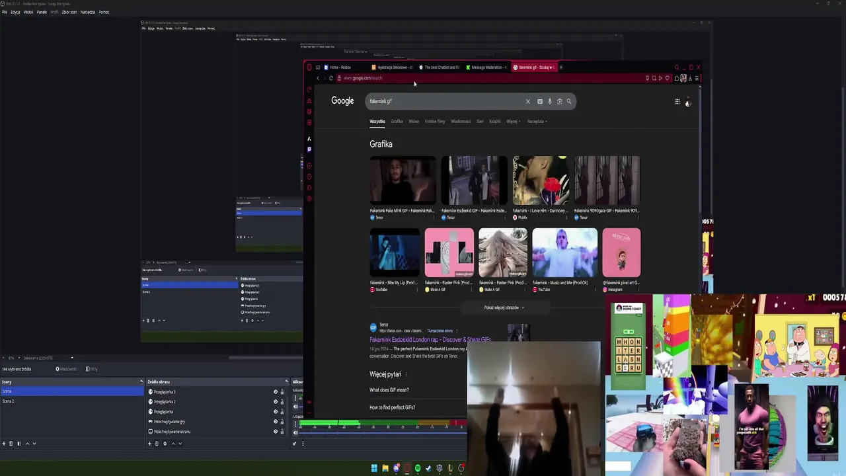
Task: Mute the lower audio mixer channel
Action: coord(295,432)
